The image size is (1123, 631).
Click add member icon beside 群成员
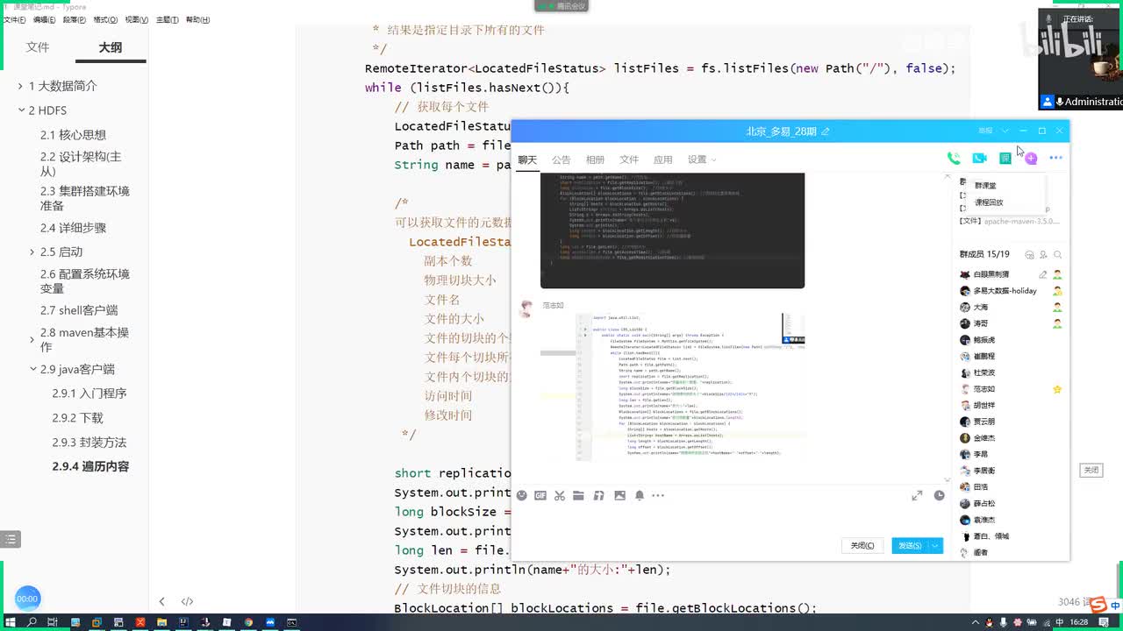[x=1043, y=255]
